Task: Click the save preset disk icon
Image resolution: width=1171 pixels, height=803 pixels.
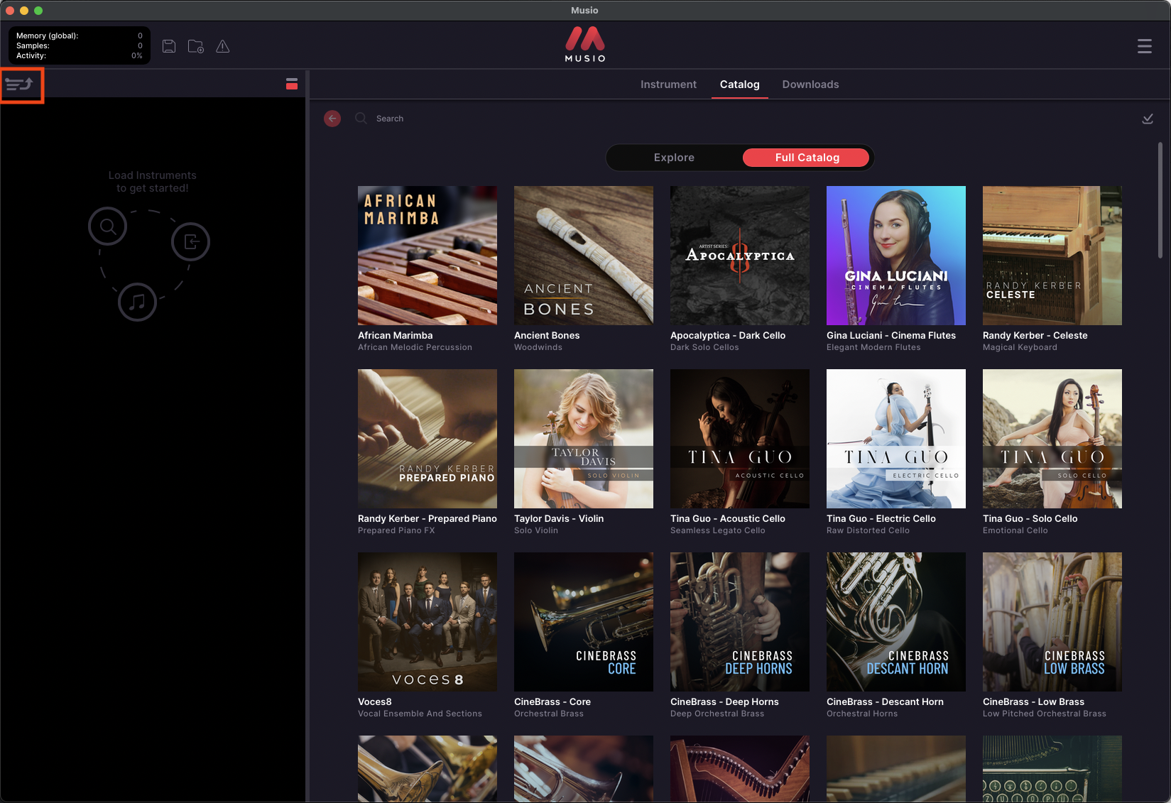Action: pos(169,46)
